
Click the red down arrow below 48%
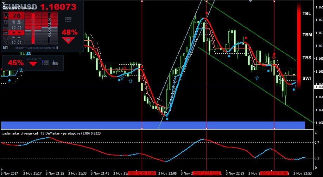coord(68,40)
